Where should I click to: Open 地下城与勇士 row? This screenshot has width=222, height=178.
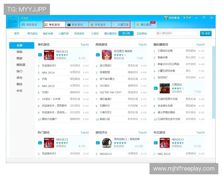click(121, 79)
